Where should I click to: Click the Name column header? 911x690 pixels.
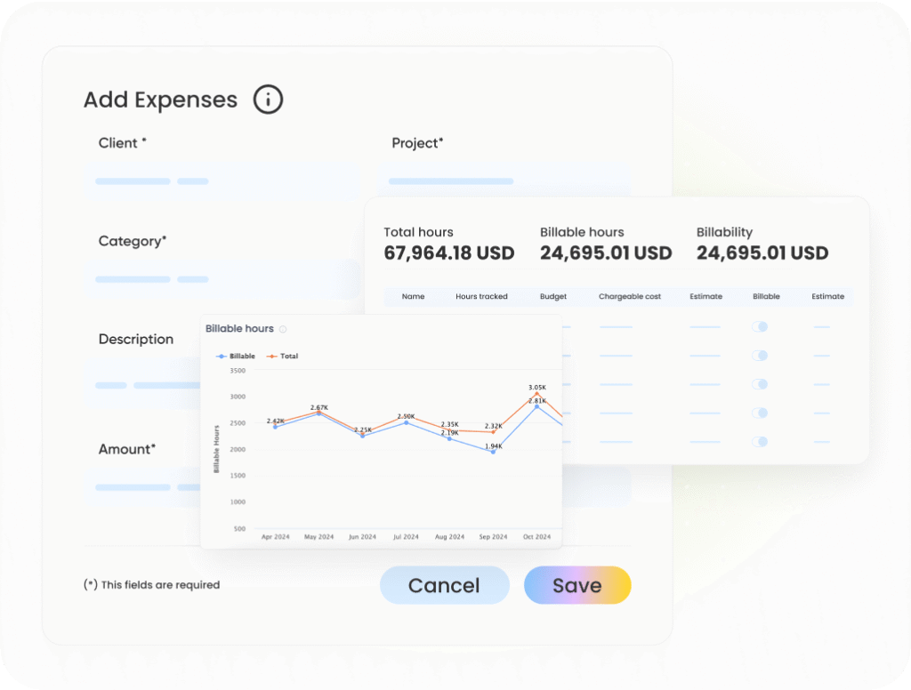(x=413, y=296)
